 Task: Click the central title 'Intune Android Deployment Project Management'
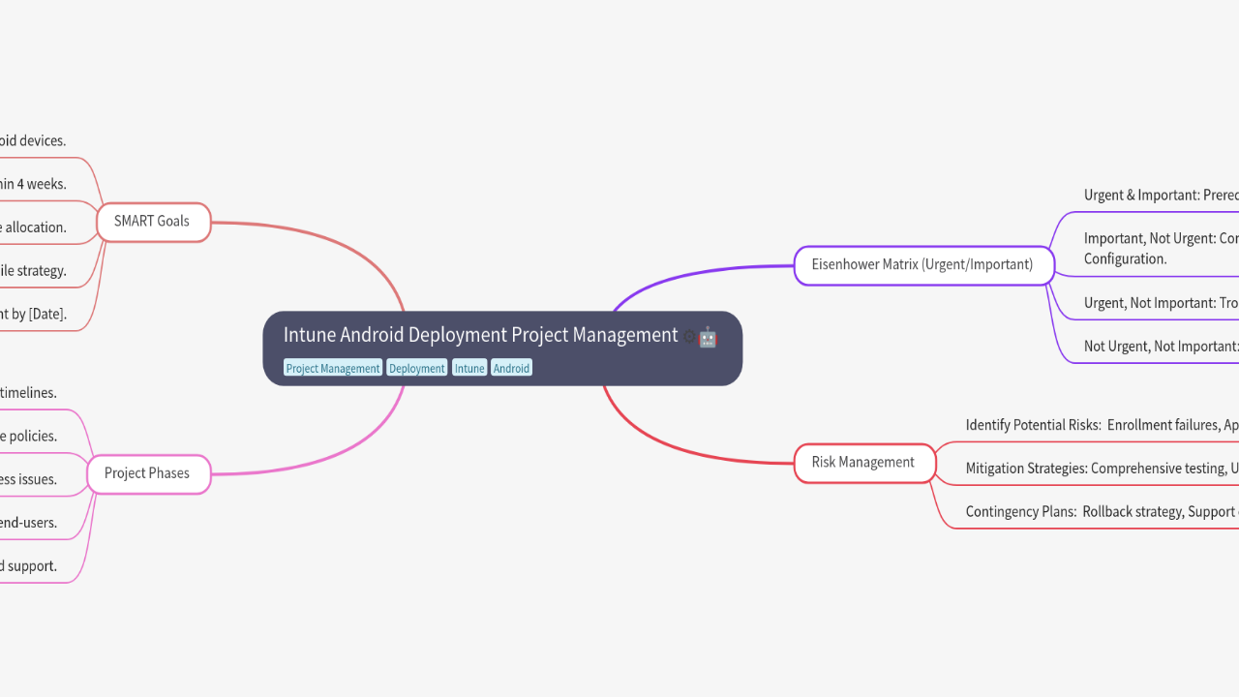pos(480,335)
